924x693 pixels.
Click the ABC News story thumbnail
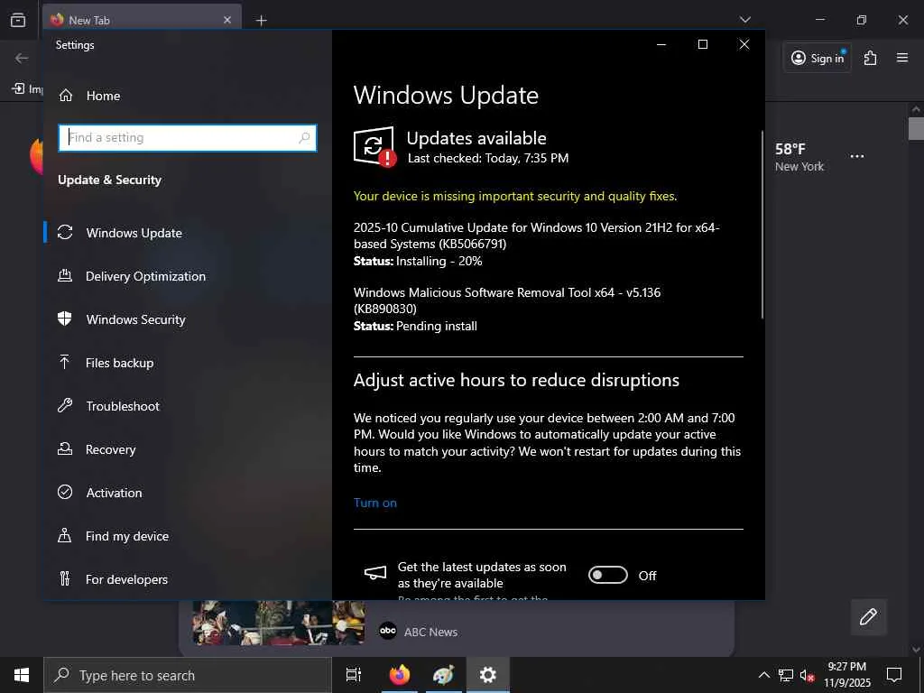point(278,623)
